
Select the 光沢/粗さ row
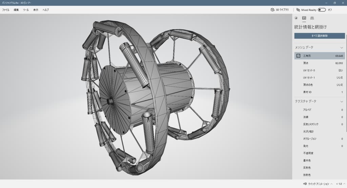pos(320,131)
